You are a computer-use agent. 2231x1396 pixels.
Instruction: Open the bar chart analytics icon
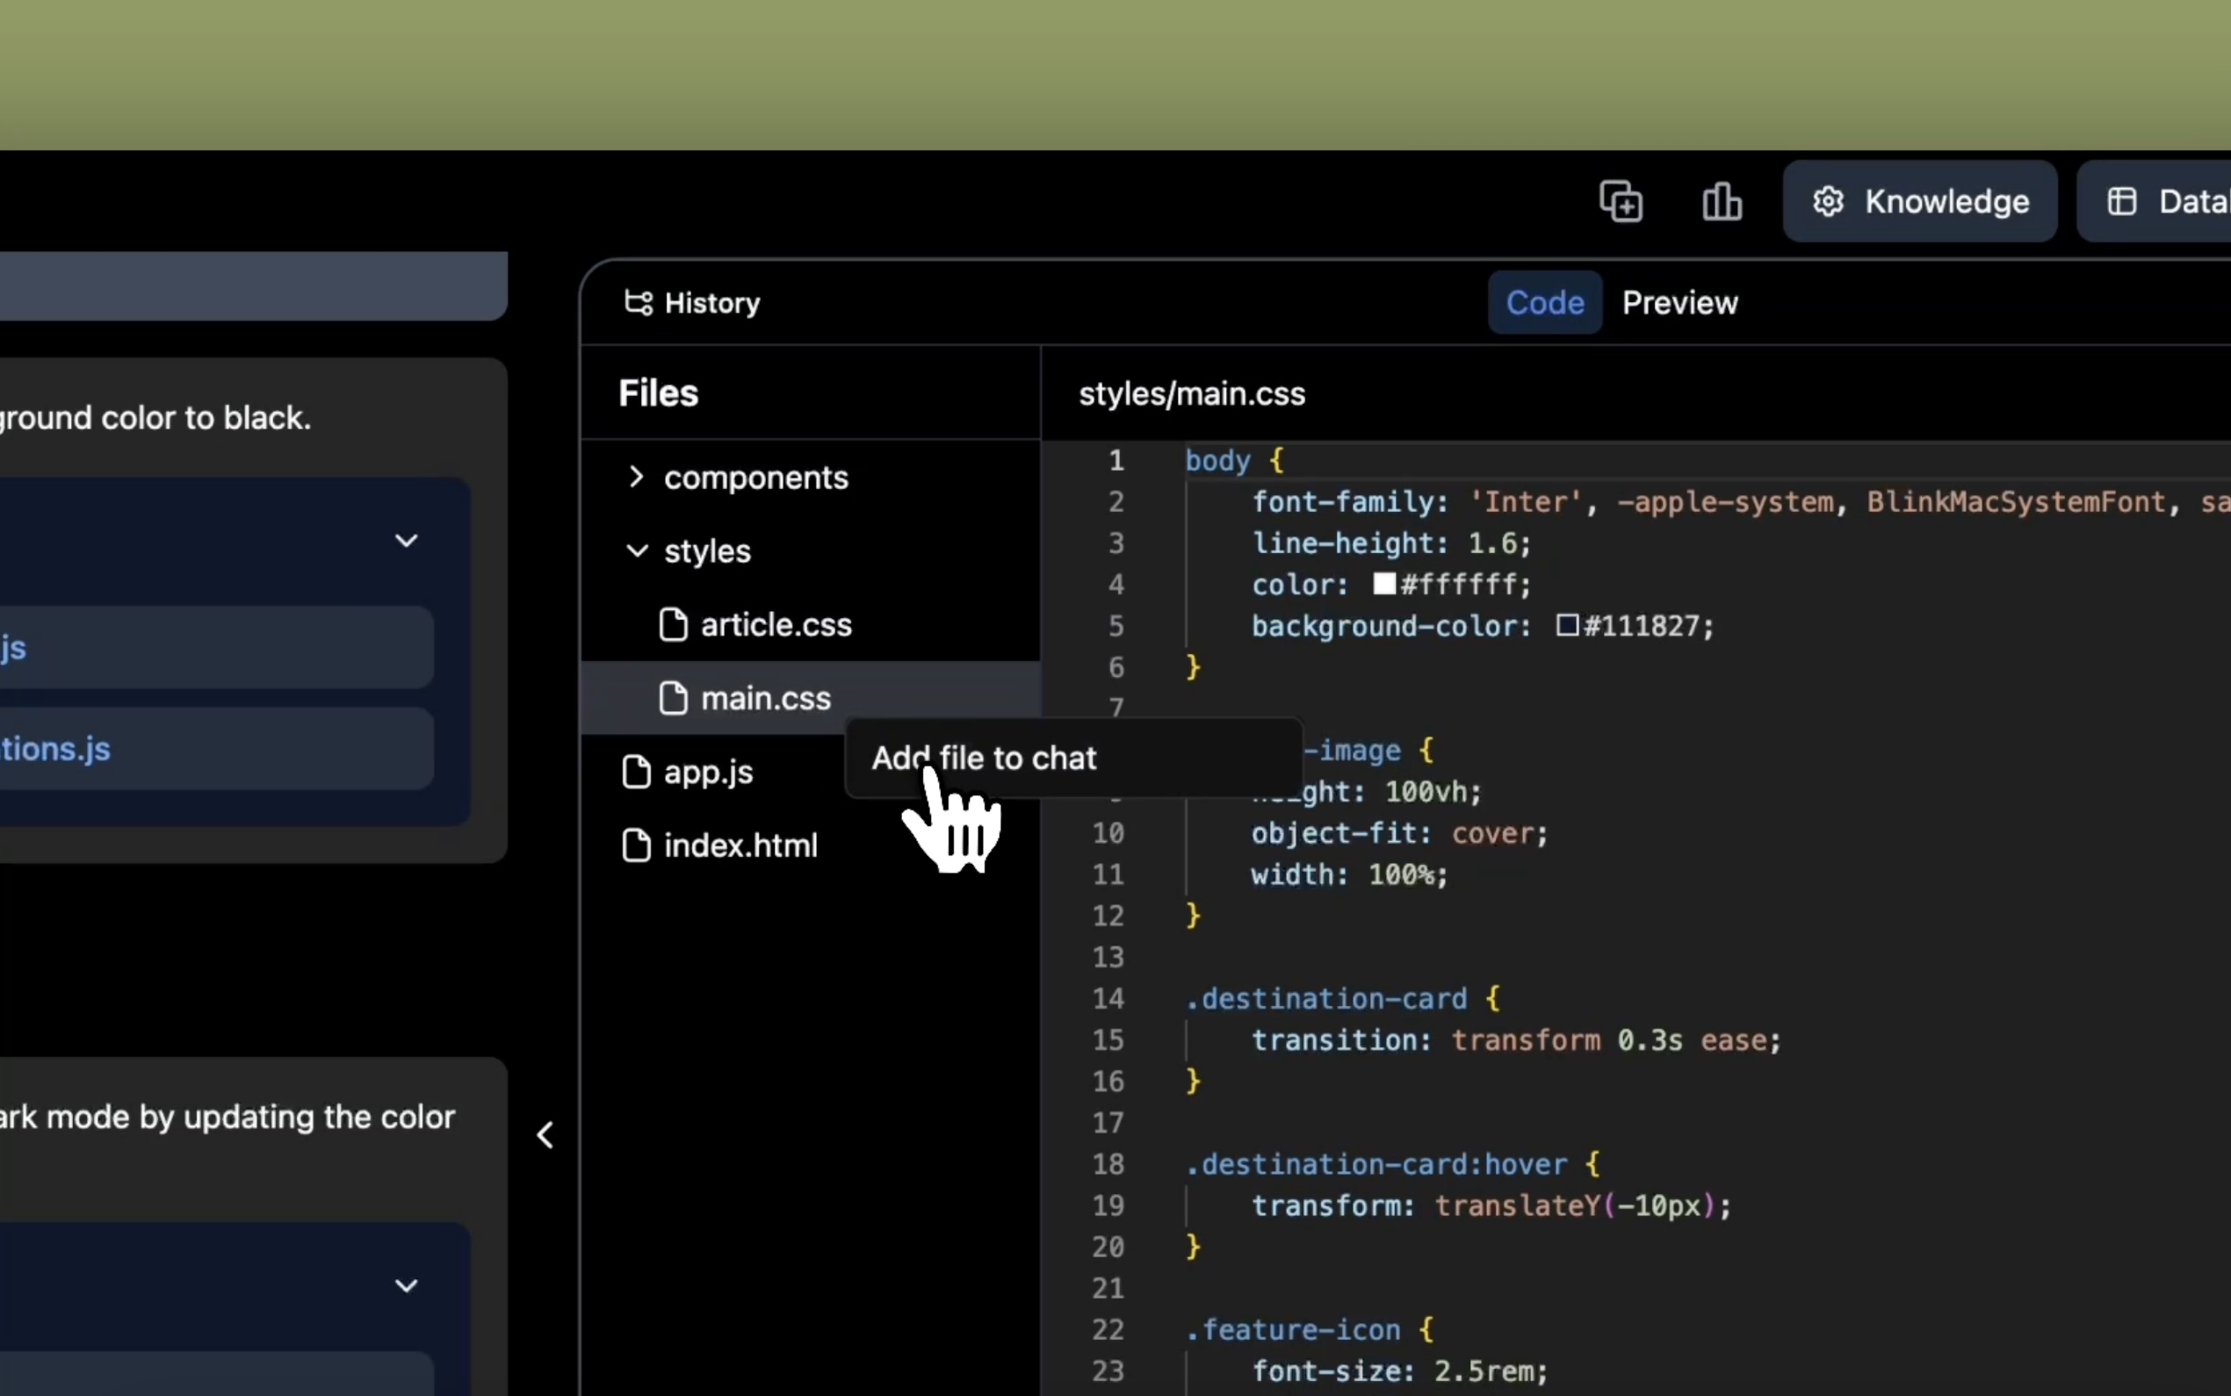click(x=1722, y=201)
